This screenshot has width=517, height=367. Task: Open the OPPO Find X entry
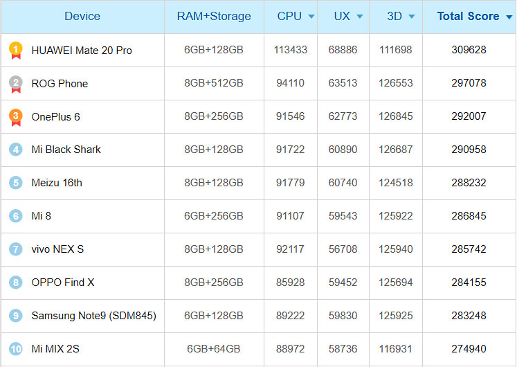[x=63, y=283]
